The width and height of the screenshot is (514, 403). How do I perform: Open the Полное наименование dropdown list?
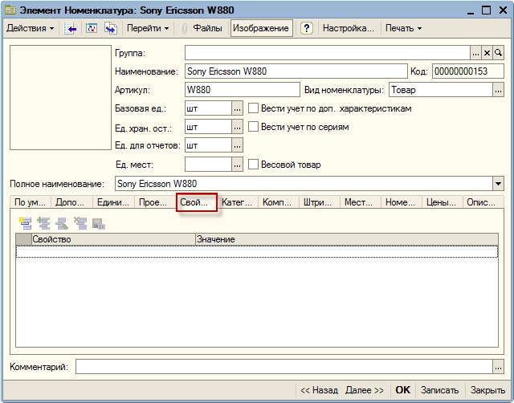(498, 183)
